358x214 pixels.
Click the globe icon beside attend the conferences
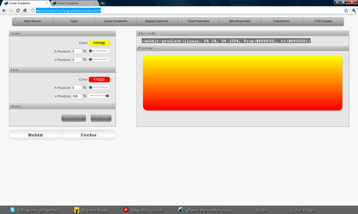(181, 210)
